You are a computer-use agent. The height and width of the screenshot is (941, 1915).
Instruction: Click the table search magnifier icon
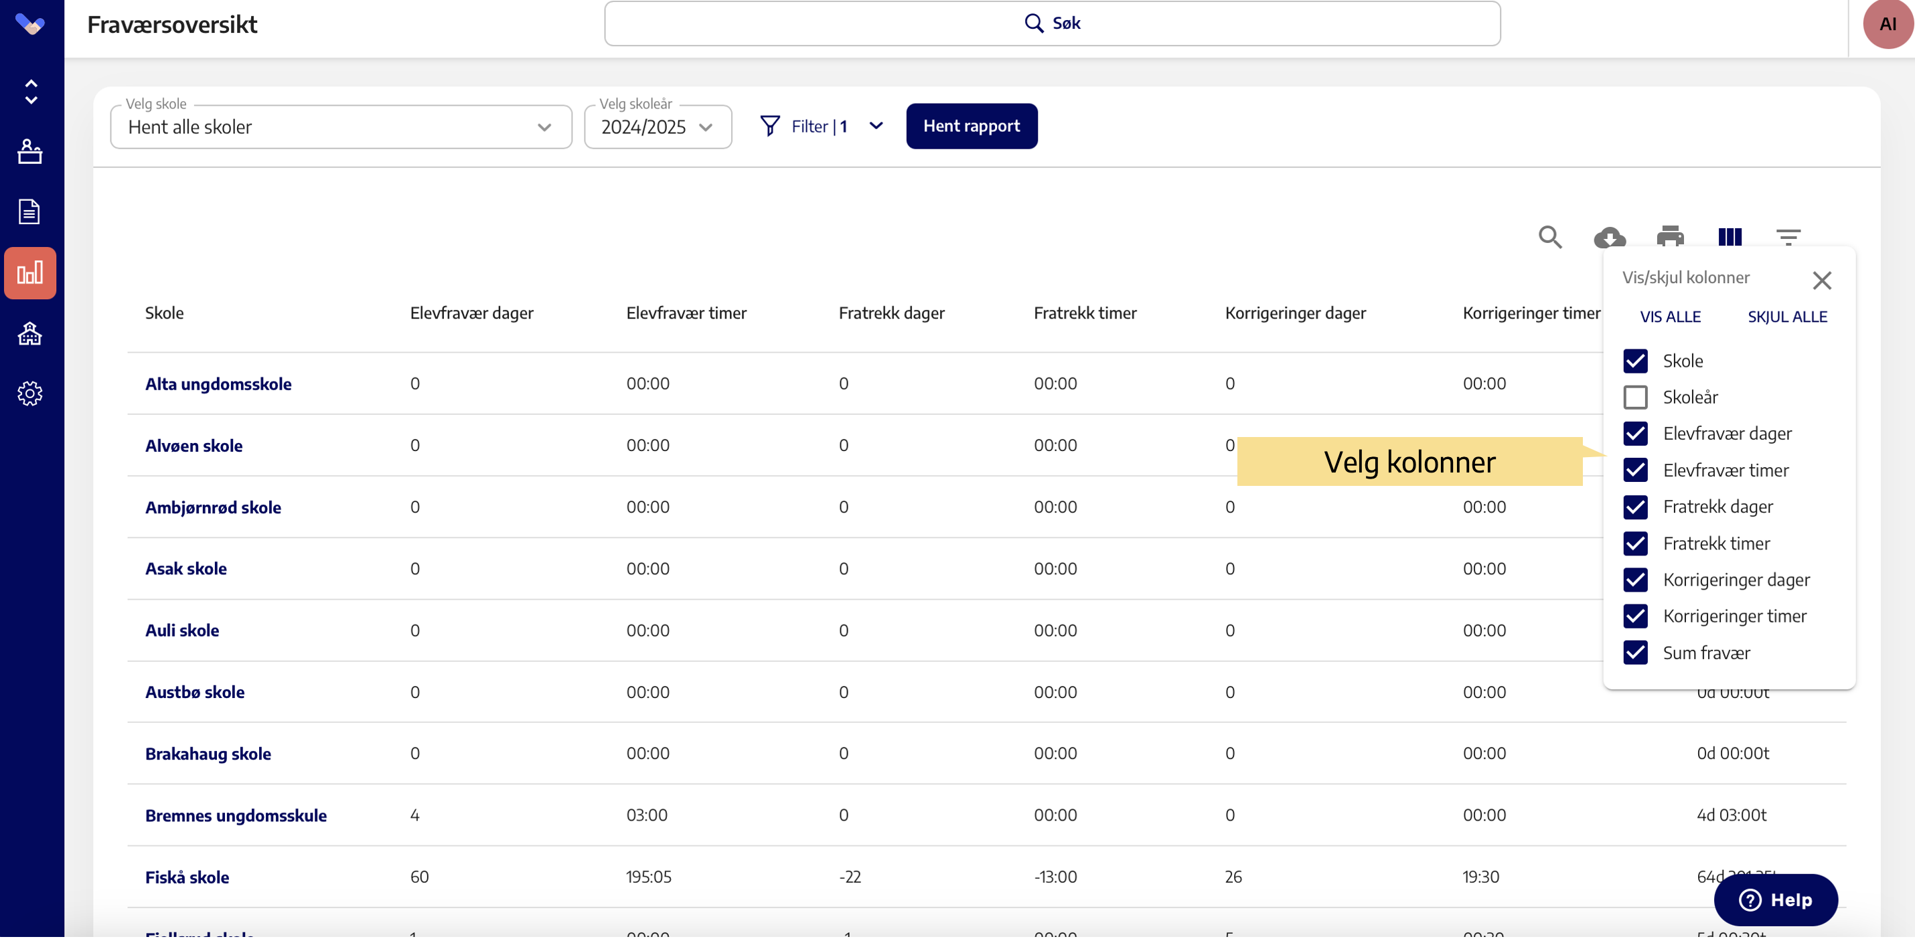pos(1550,237)
